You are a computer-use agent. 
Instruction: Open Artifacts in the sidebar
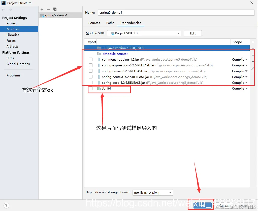pos(12,47)
